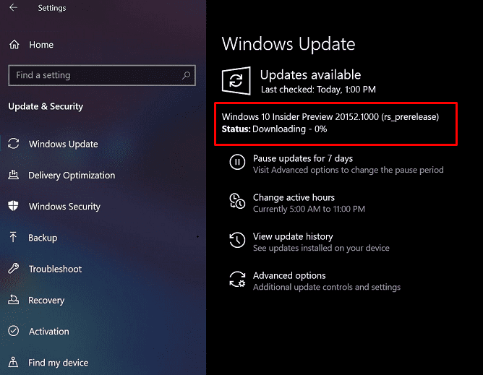
Task: Click the Home house icon
Action: pos(14,45)
